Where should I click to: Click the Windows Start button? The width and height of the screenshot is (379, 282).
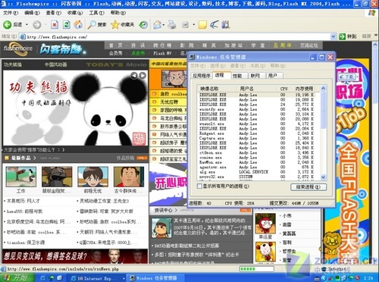point(17,278)
